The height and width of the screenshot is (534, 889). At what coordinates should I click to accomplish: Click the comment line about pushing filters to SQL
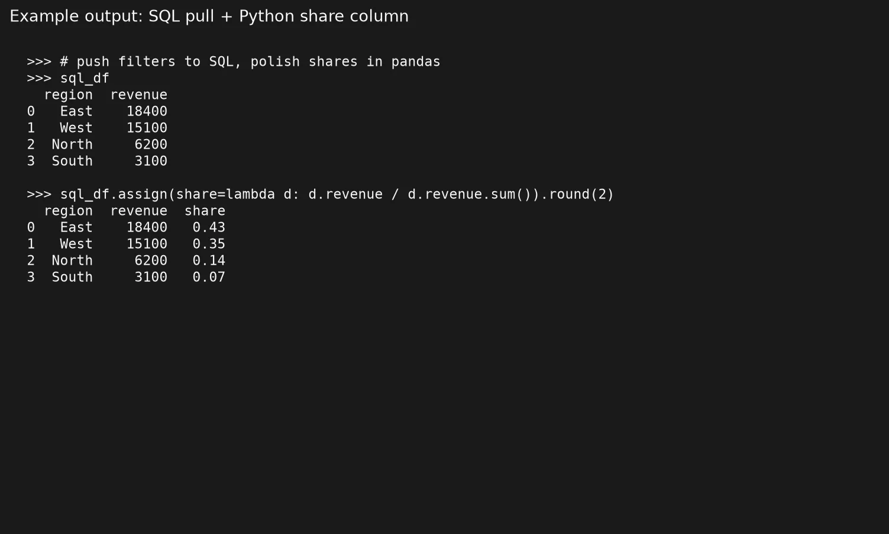point(234,62)
